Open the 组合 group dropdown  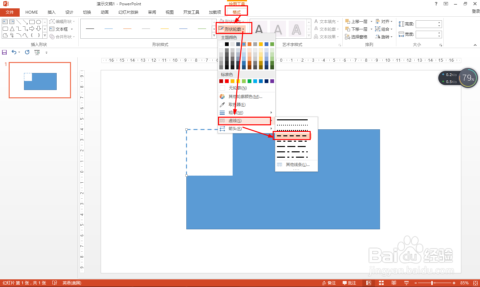click(384, 29)
